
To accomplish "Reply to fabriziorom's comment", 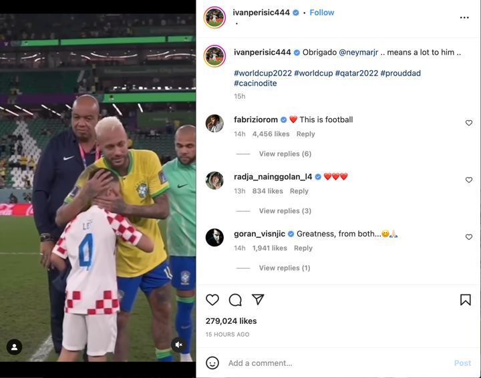I will click(x=305, y=134).
